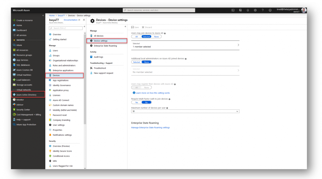Set join devices option to None
Screen dimensions: 322x179
pos(156,37)
